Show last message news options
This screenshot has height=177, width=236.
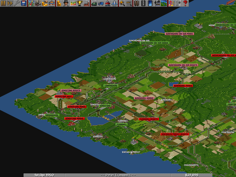[178, 3]
